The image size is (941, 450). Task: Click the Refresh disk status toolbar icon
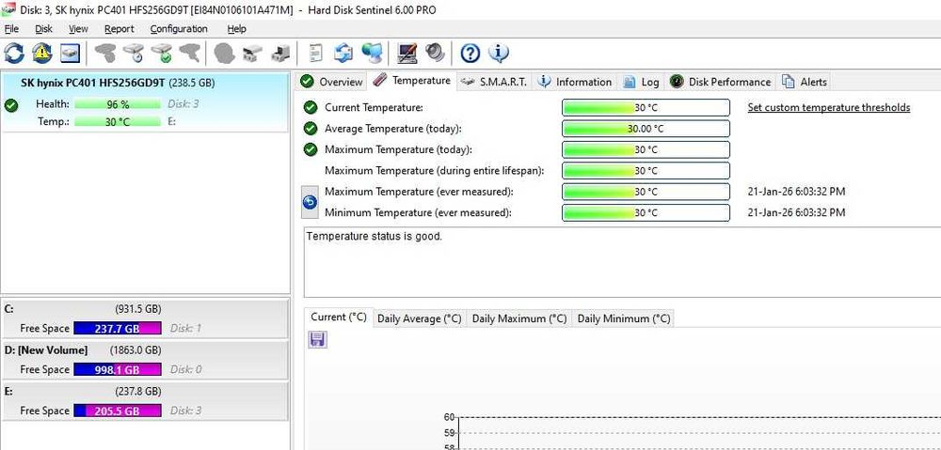[x=14, y=54]
